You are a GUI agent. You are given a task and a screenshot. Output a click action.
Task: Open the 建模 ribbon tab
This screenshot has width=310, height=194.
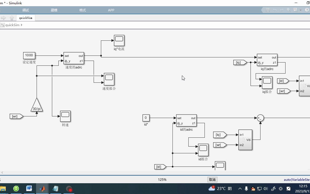[x=54, y=10]
